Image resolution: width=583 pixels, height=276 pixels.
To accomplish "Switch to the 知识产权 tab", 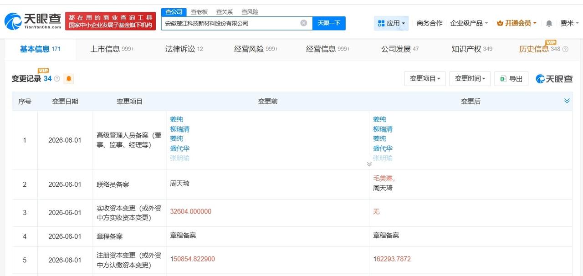I will pyautogui.click(x=472, y=49).
